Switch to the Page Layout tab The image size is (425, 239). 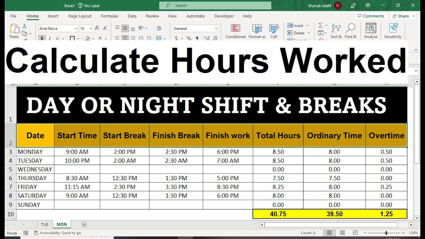[80, 16]
